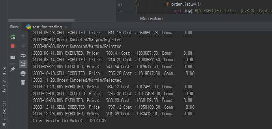Viewport: 272px width, 129px height.
Task: Click line number 29 in gutter
Action: pos(120,4)
